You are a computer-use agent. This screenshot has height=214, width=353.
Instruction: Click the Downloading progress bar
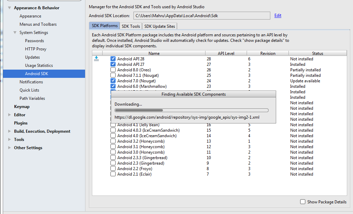pyautogui.click(x=191, y=110)
